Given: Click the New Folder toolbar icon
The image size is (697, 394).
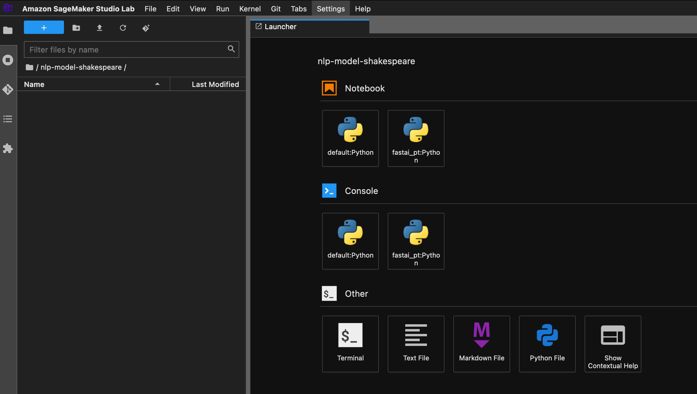Looking at the screenshot, I should coord(76,28).
